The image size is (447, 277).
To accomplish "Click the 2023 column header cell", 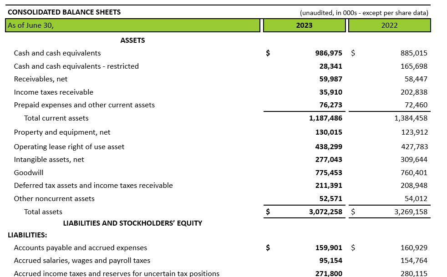I will click(304, 25).
